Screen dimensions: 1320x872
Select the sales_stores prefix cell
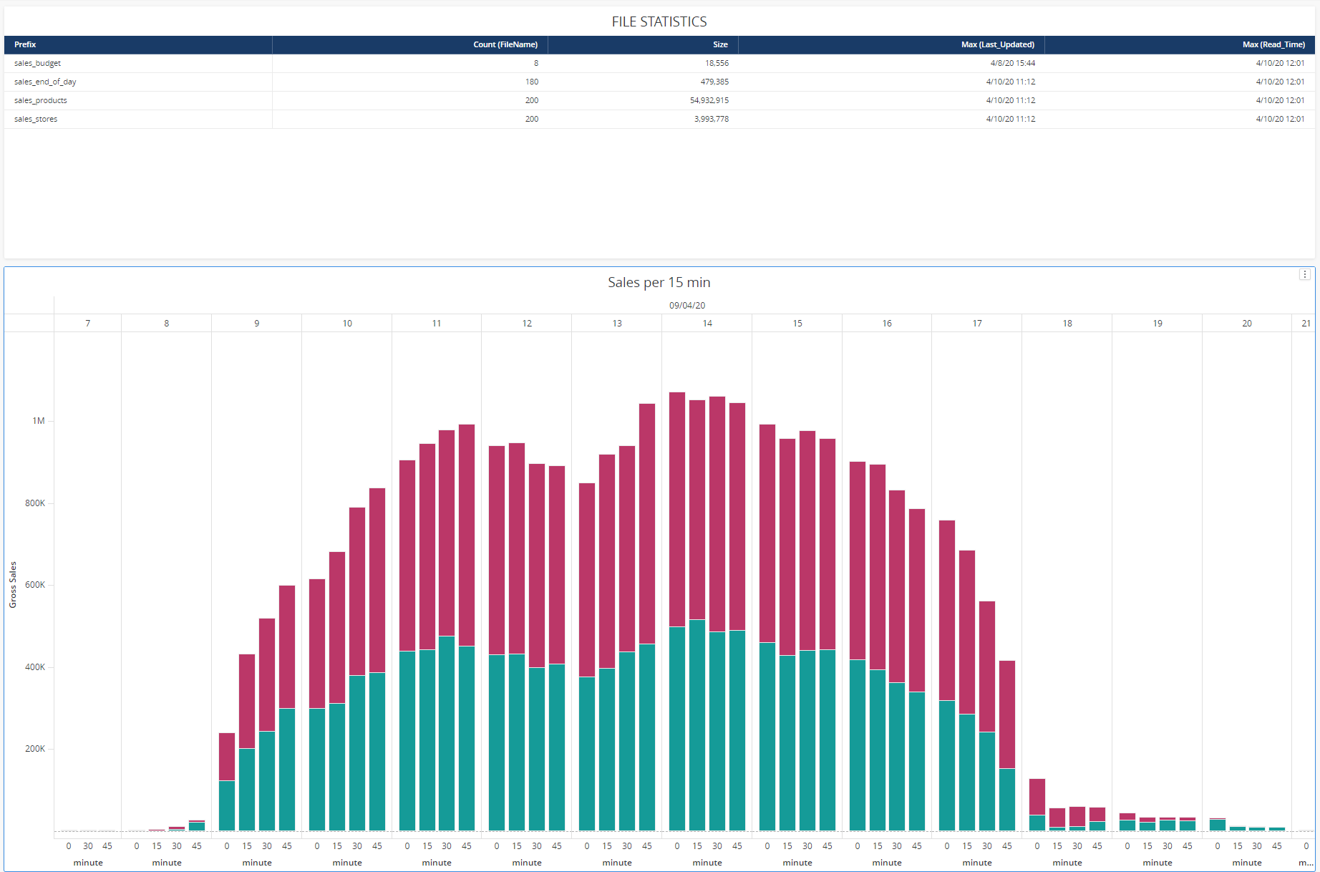tap(36, 119)
